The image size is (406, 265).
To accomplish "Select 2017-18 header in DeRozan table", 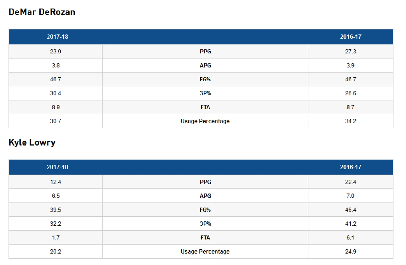I will point(57,37).
